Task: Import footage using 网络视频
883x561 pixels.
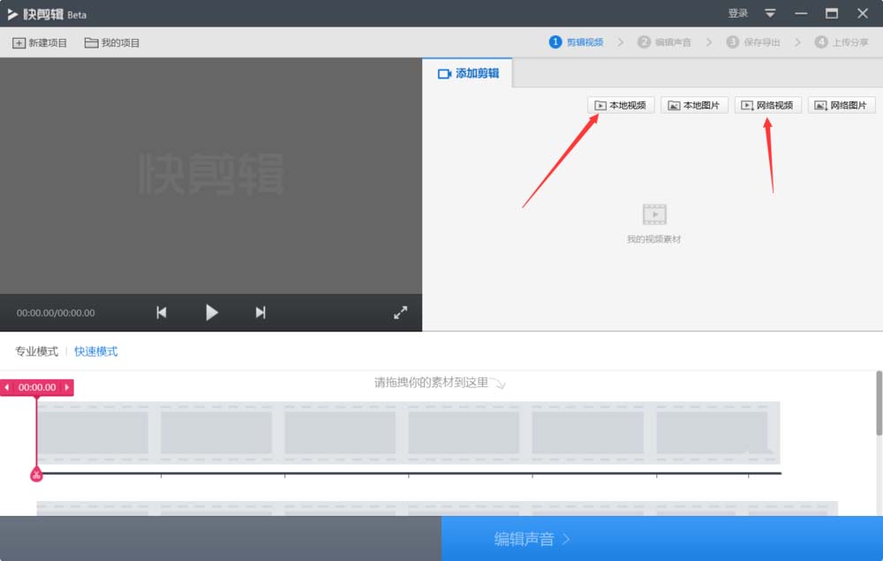Action: click(767, 104)
